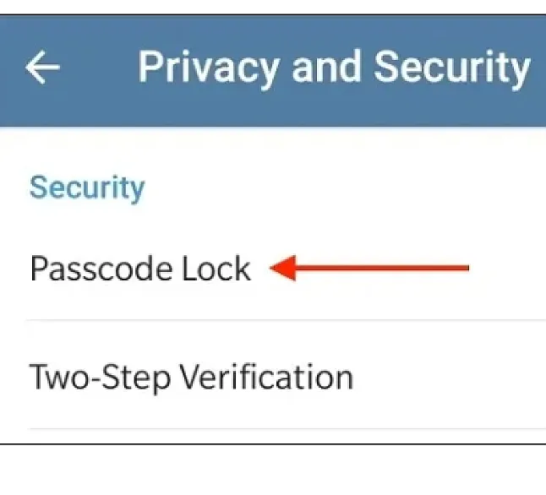The width and height of the screenshot is (546, 495).
Task: Tap the back arrow icon
Action: tap(42, 68)
